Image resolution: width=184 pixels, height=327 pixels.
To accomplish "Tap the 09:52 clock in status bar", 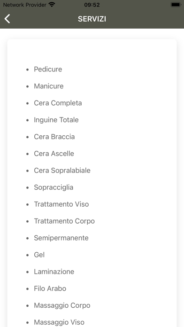I will coord(92,5).
